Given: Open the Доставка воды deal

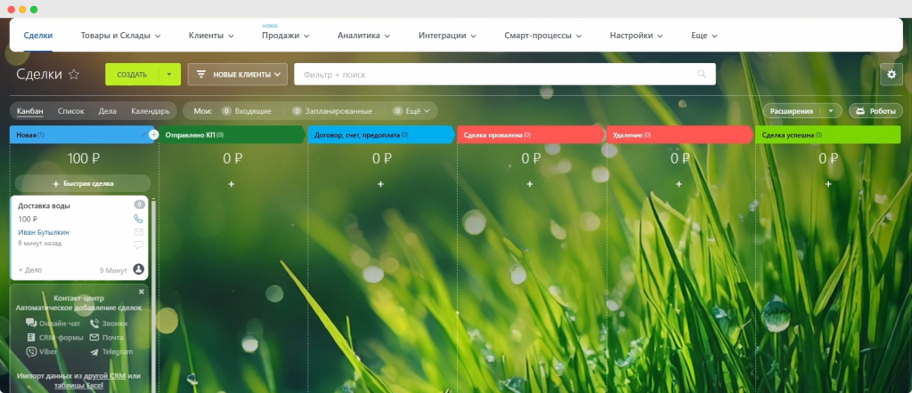Looking at the screenshot, I should tap(45, 205).
